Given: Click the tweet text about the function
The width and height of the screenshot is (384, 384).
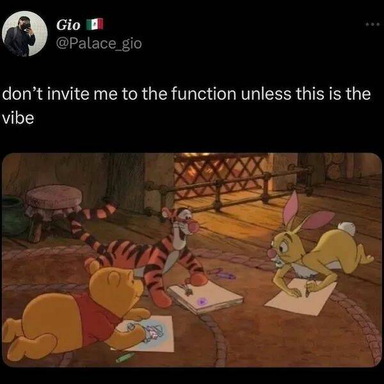Looking at the screenshot, I should tap(186, 106).
